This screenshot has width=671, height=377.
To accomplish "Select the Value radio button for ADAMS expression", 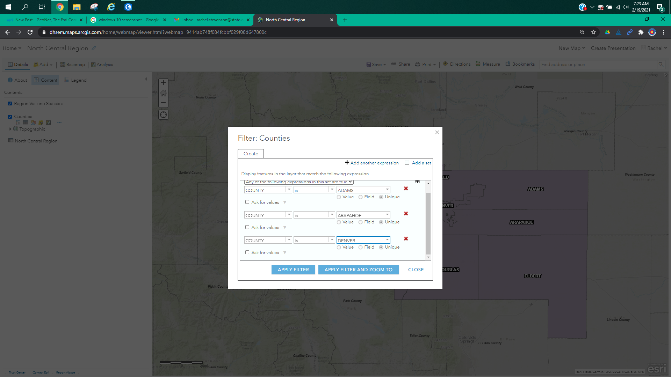I will [339, 197].
